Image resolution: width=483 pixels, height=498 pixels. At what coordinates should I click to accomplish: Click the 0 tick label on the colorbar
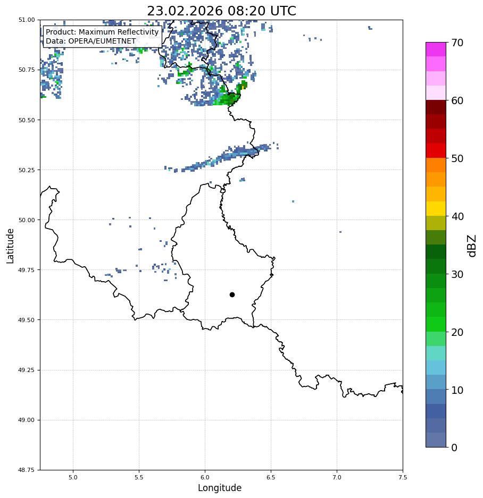pos(454,448)
